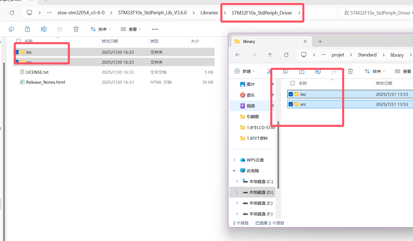The width and height of the screenshot is (413, 241).
Task: Delete selection in library window toolbar
Action: [350, 71]
